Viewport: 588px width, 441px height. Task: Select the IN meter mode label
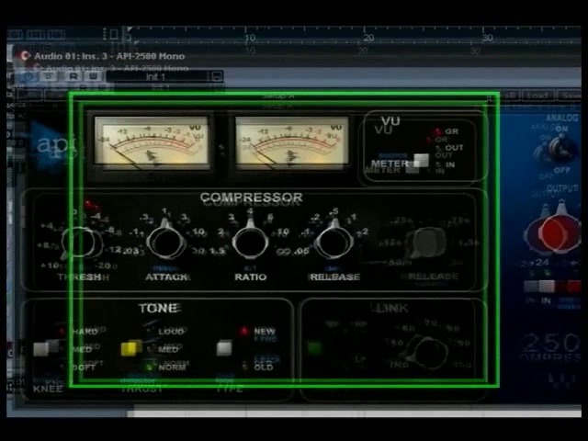coord(450,164)
